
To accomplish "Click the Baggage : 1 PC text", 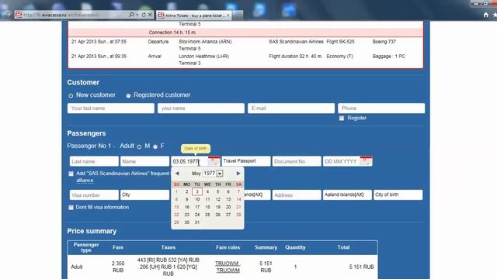I will tap(388, 56).
